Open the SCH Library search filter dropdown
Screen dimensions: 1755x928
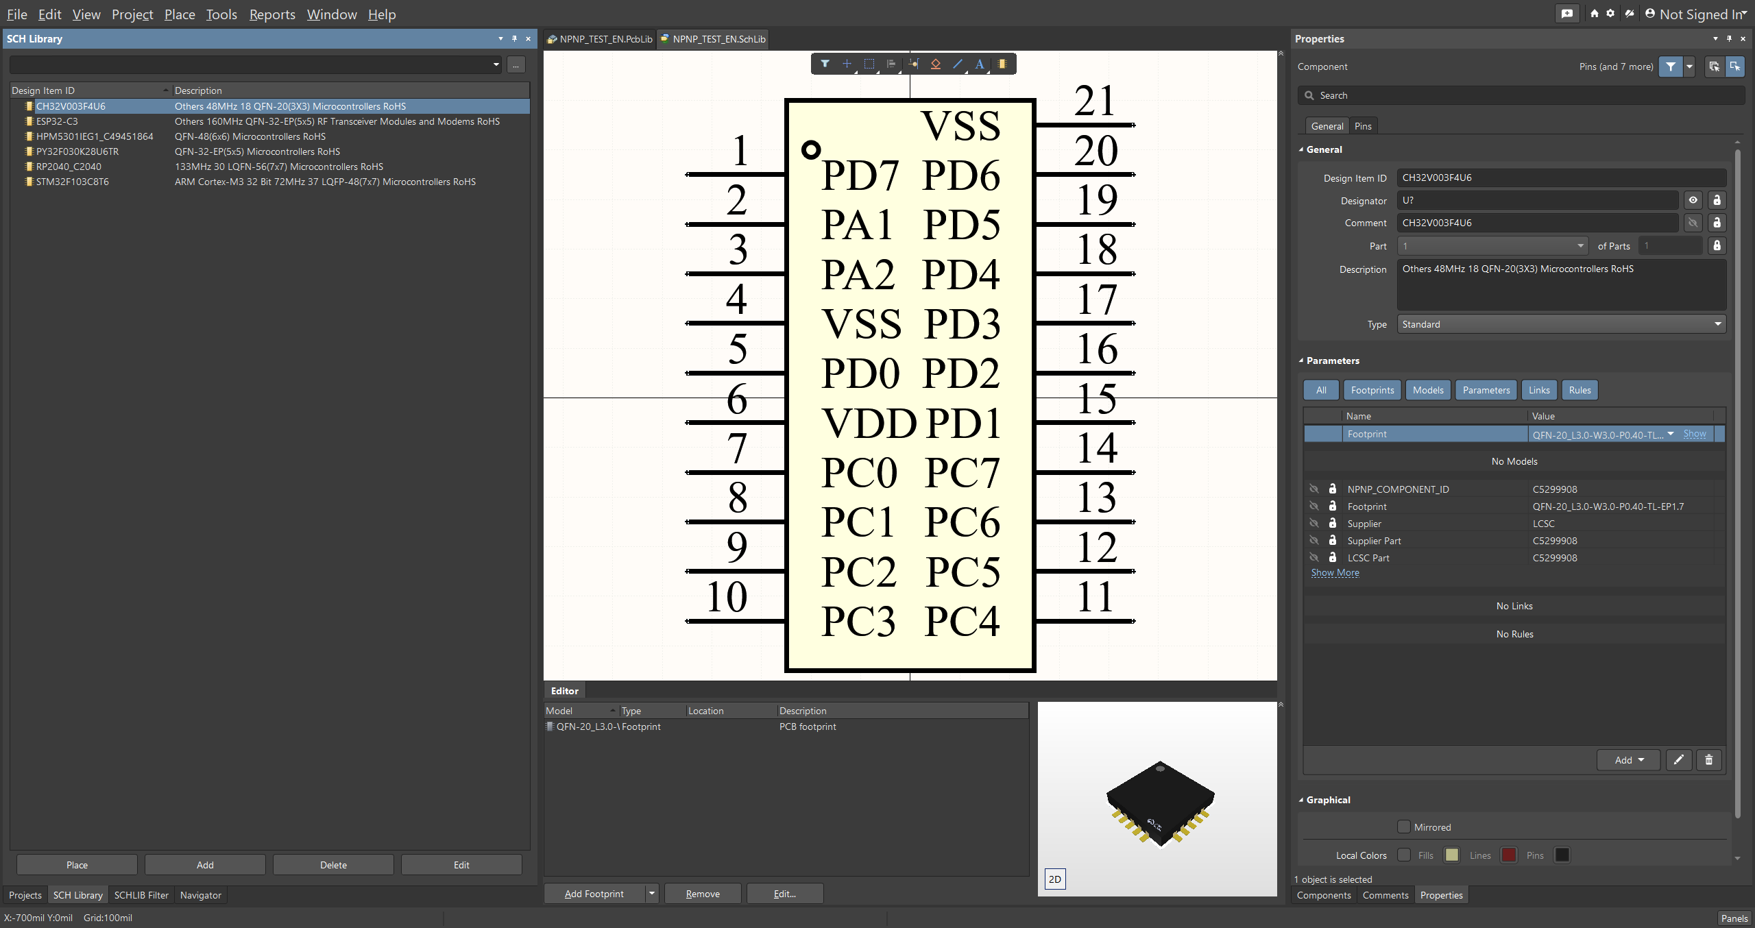pos(496,64)
